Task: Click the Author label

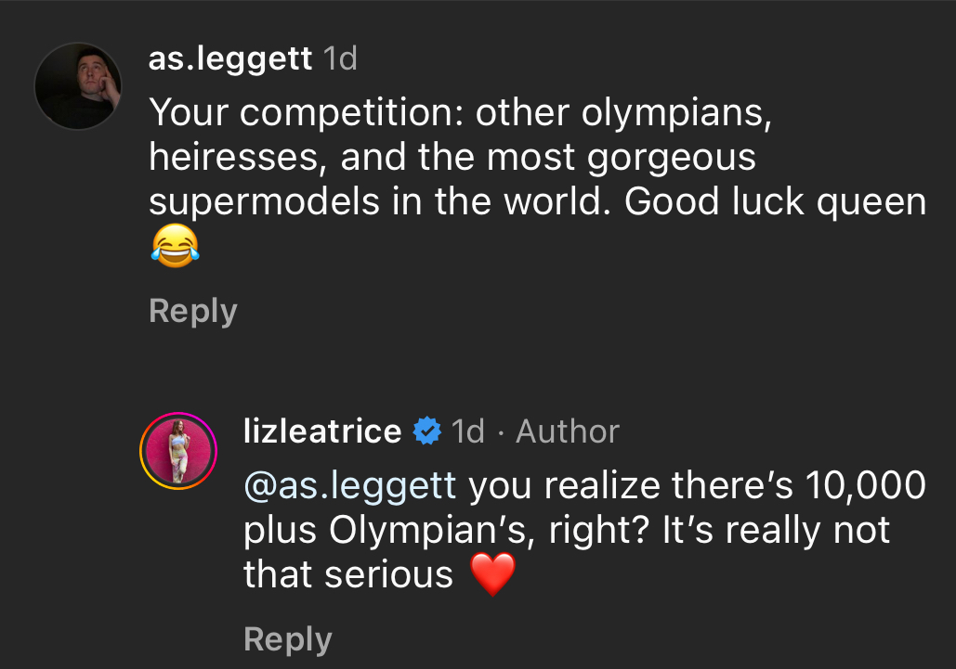Action: 568,431
